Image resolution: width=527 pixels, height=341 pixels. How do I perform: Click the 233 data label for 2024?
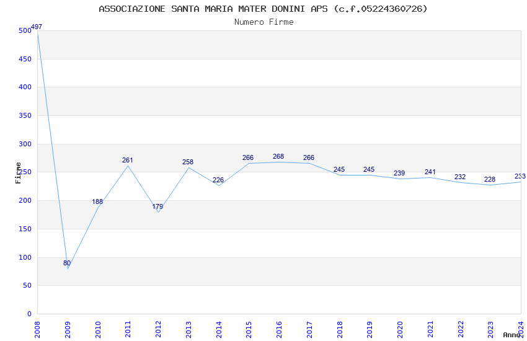pyautogui.click(x=520, y=176)
